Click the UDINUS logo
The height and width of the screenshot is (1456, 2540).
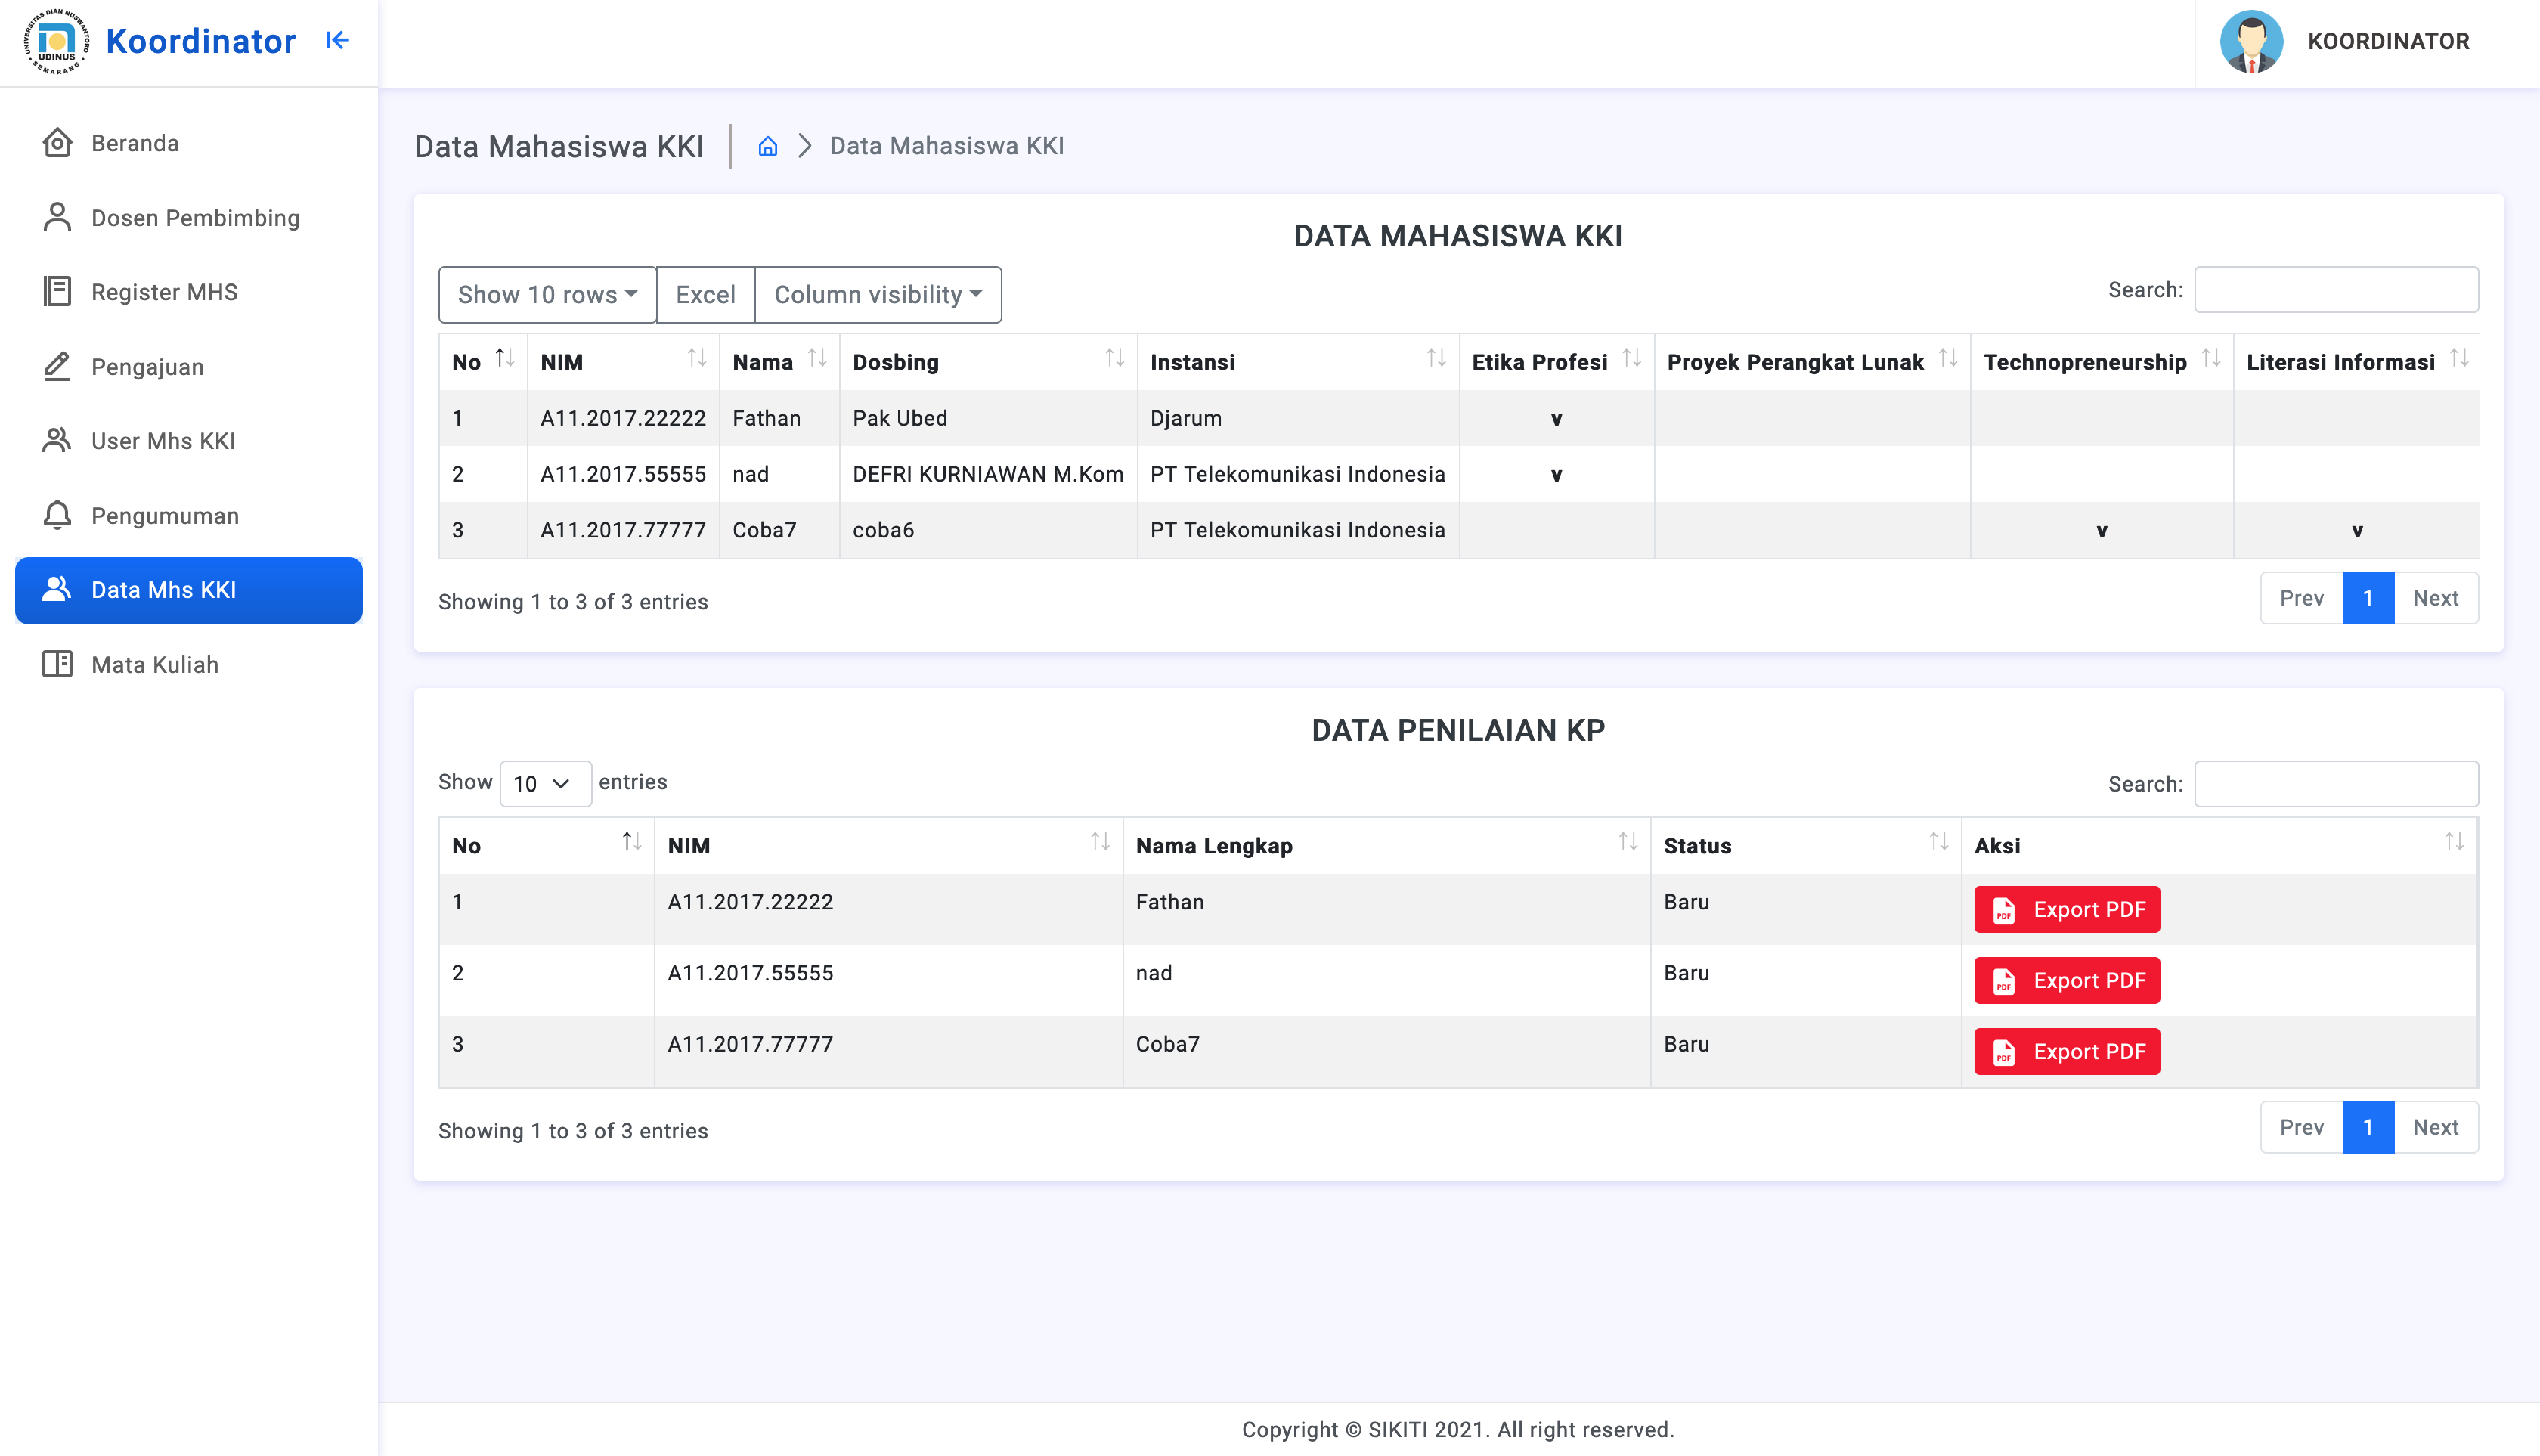coord(57,41)
